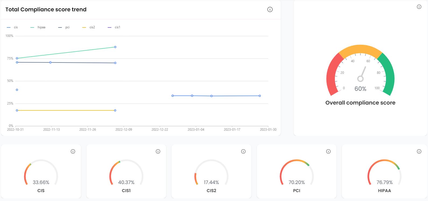The width and height of the screenshot is (428, 201).
Task: Open info icon on Overall compliance score card
Action: (419, 7)
